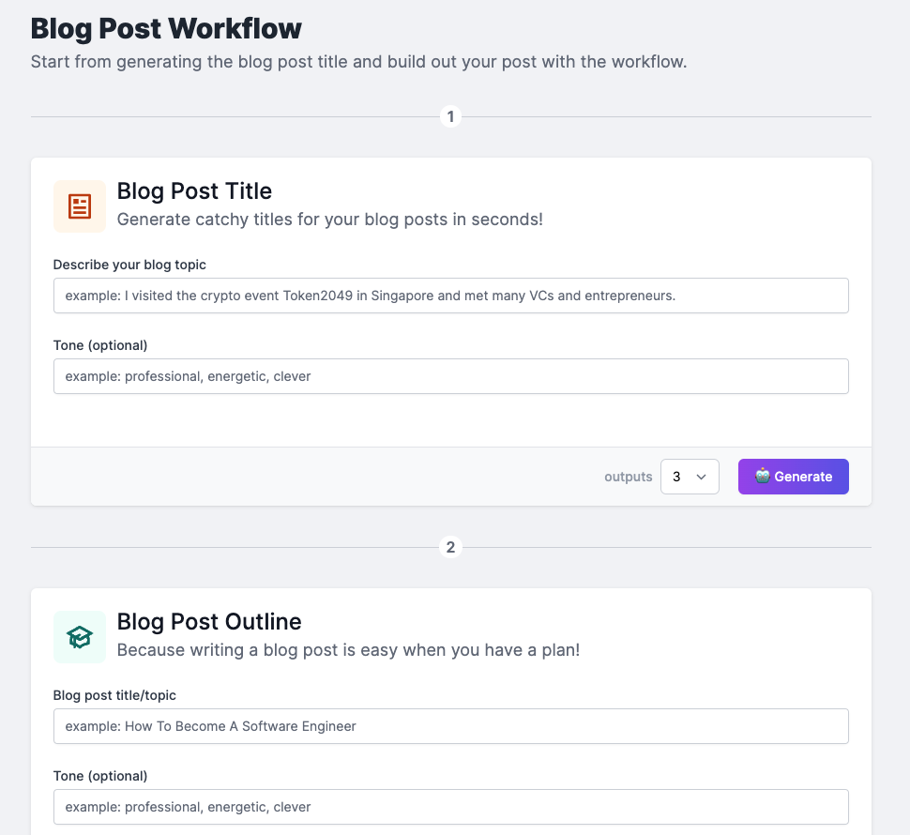910x835 pixels.
Task: Click the chevron arrow of the outputs selector
Action: tap(701, 477)
